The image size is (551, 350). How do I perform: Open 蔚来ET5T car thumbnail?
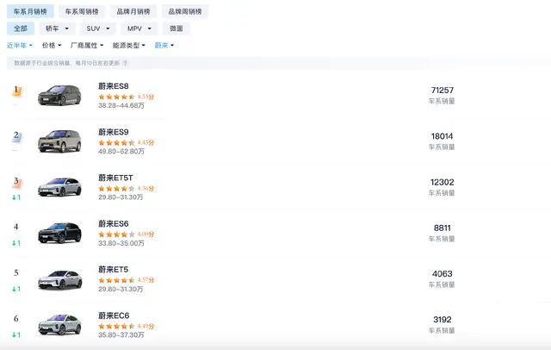pos(59,187)
